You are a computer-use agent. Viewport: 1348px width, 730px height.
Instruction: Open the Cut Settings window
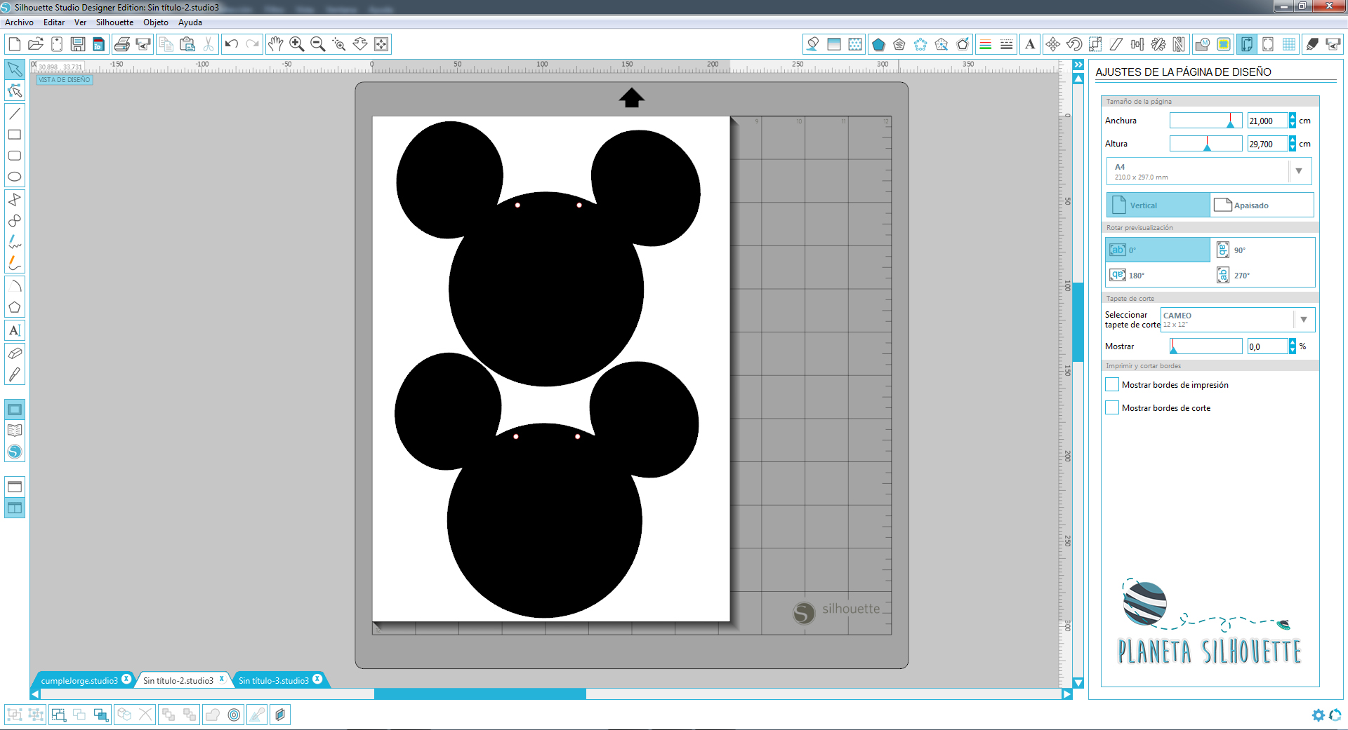[1311, 44]
